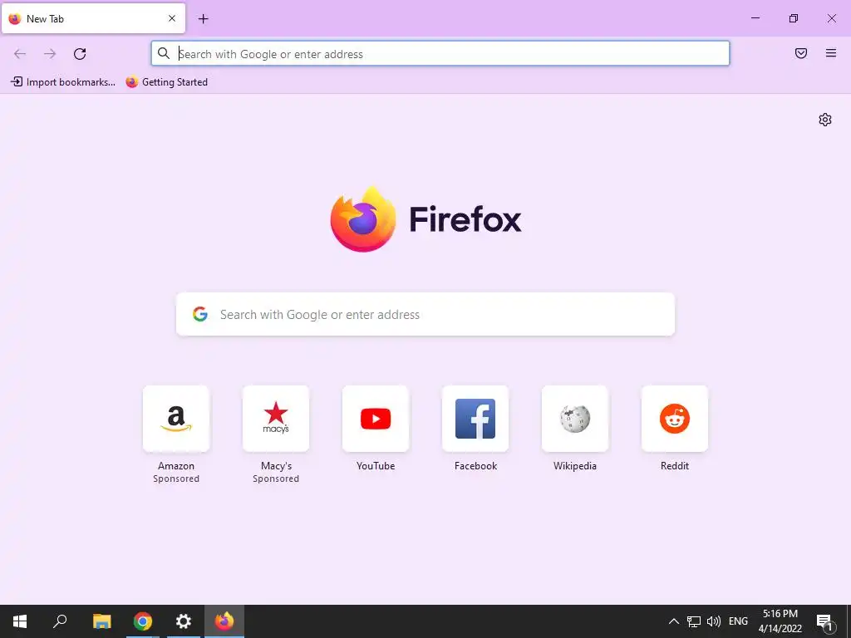Open the Wikipedia shortcut tile
Screen dimensions: 851x638
point(575,419)
